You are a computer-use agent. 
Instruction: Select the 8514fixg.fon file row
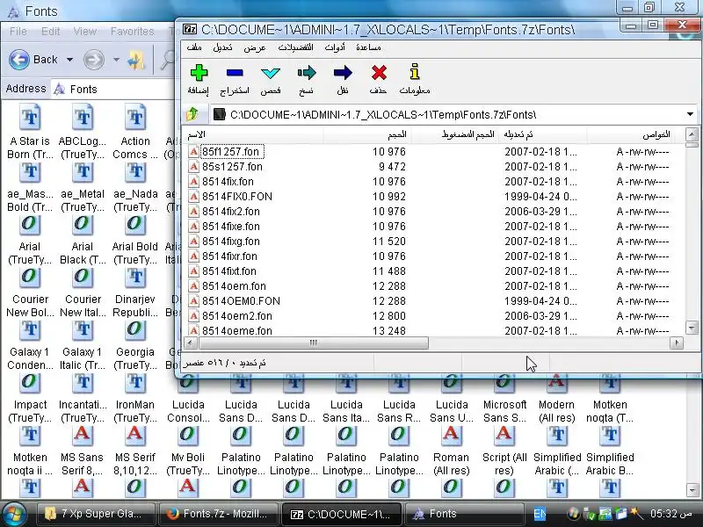432,241
